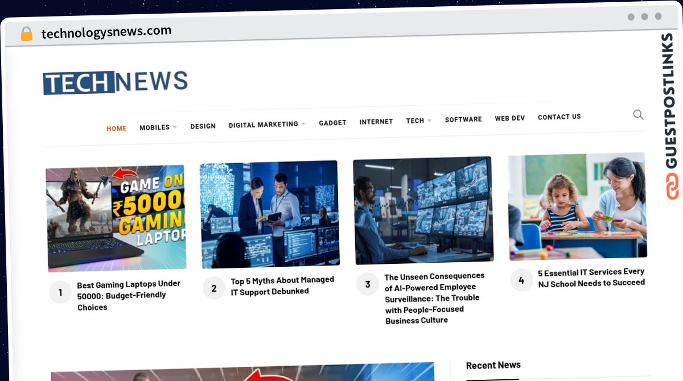This screenshot has height=381, width=683.
Task: Select the HOME menu item
Action: [x=117, y=129]
